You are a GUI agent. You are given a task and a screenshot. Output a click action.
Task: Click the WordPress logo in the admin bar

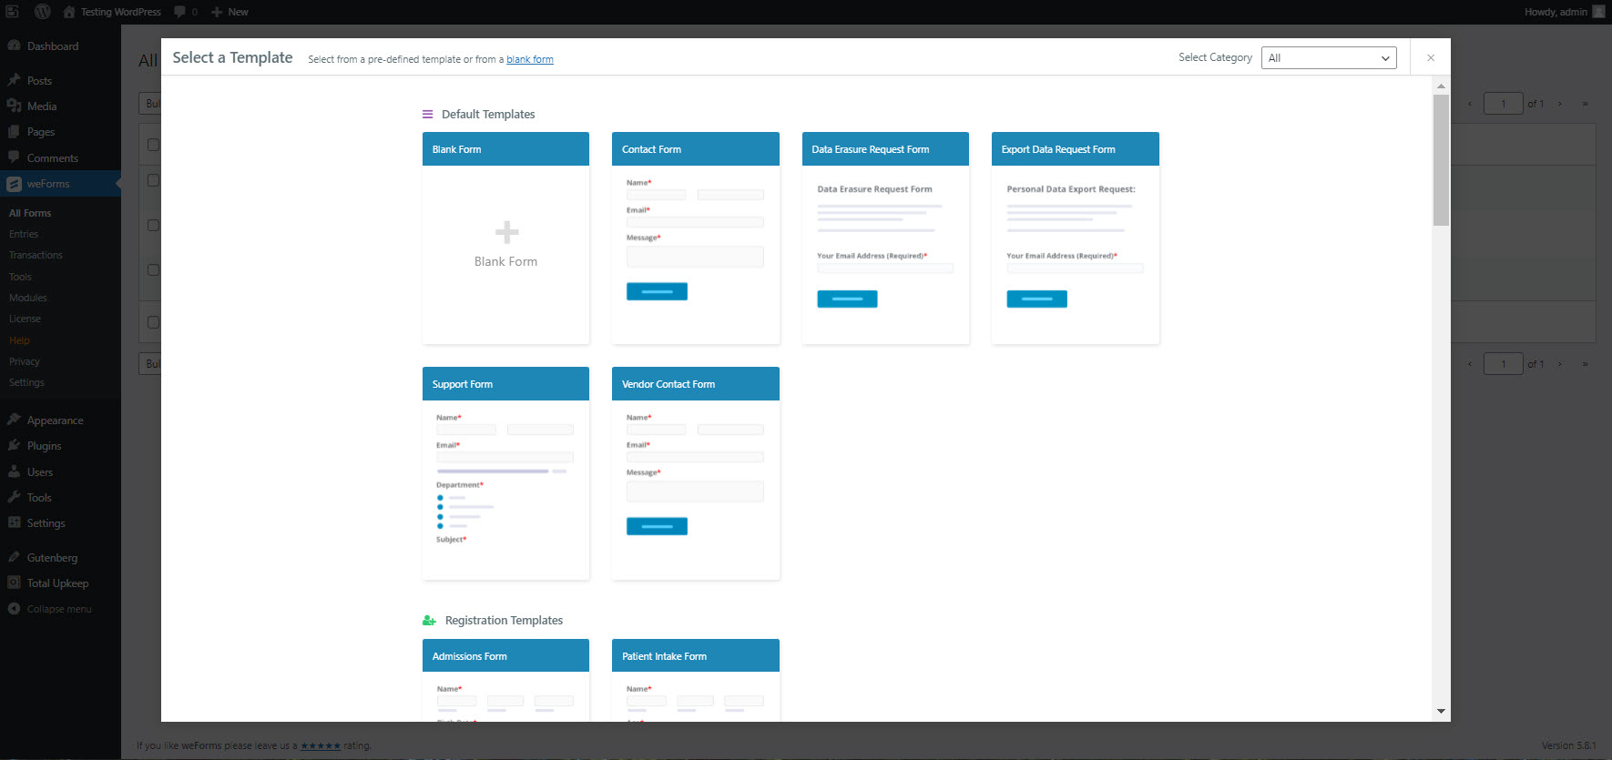pos(42,12)
